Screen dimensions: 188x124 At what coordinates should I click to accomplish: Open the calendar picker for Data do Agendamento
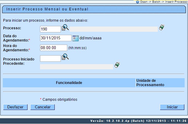(x=76, y=38)
